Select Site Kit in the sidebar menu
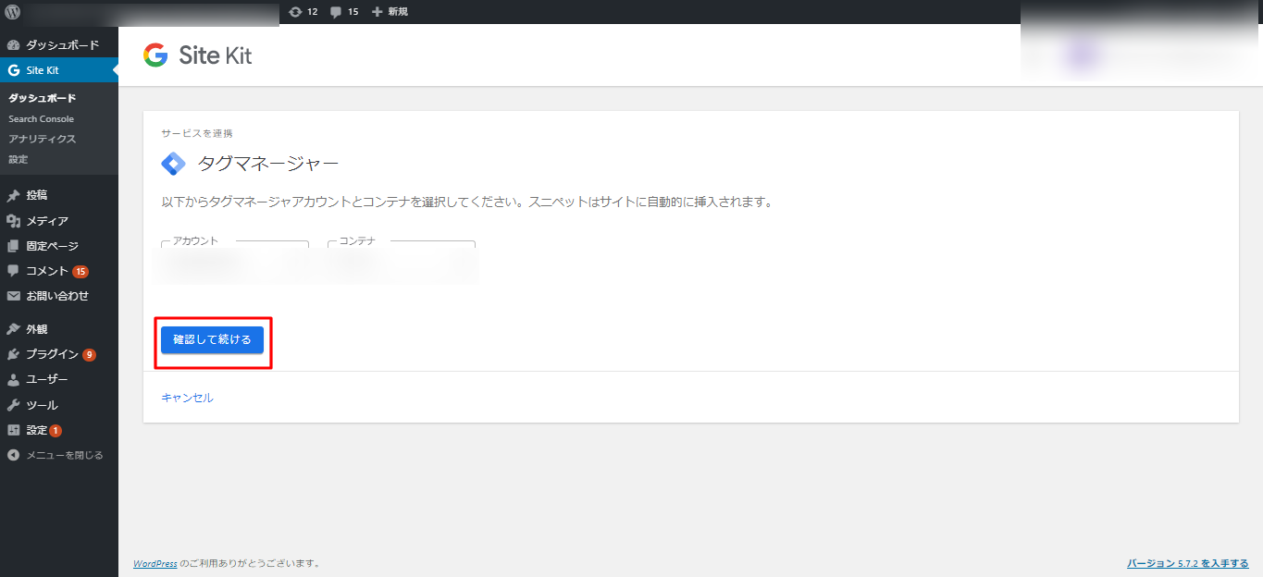The width and height of the screenshot is (1263, 577). pyautogui.click(x=59, y=70)
